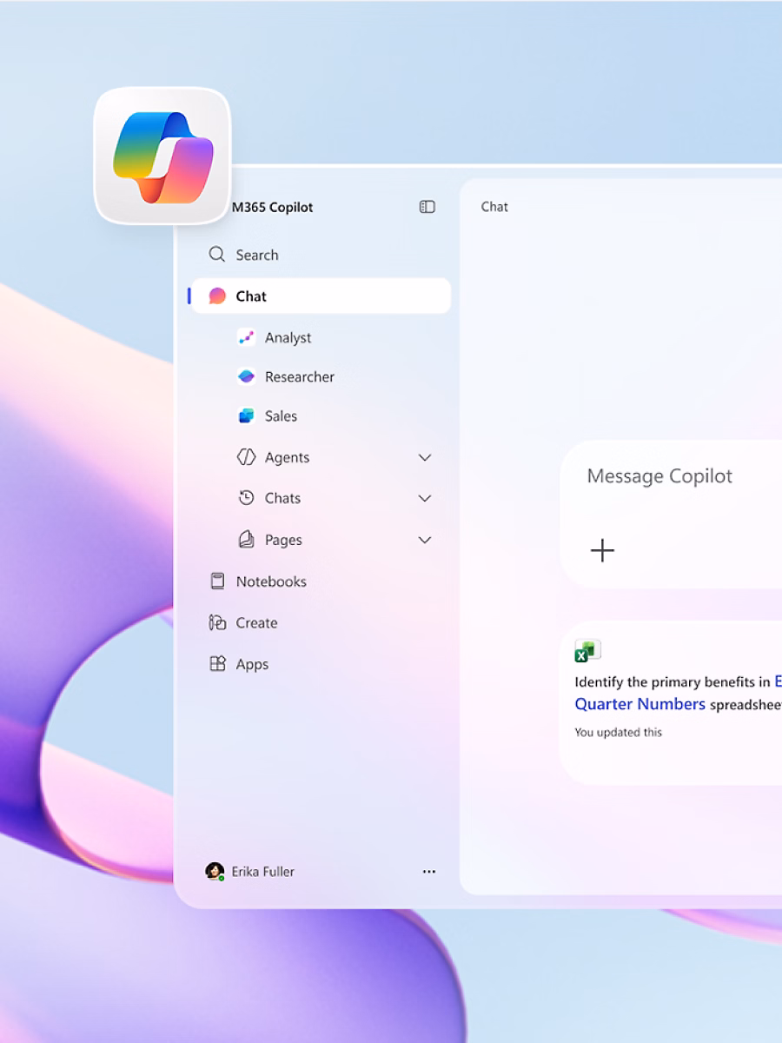The height and width of the screenshot is (1043, 782).
Task: Click Erika Fuller's profile avatar
Action: 215,872
